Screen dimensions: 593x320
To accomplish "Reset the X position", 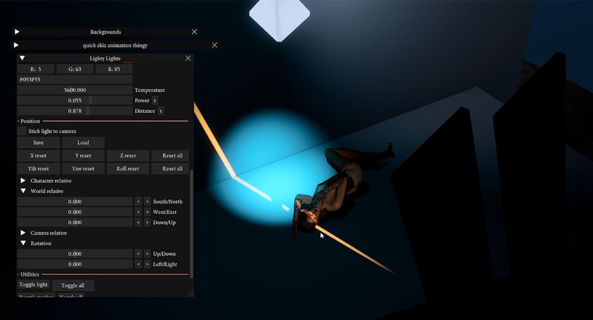I will point(38,156).
